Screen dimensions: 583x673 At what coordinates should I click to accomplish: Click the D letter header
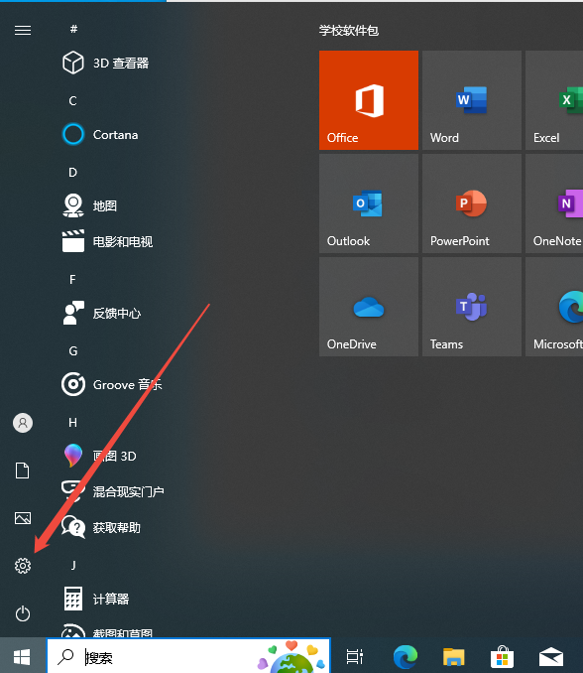(x=73, y=173)
